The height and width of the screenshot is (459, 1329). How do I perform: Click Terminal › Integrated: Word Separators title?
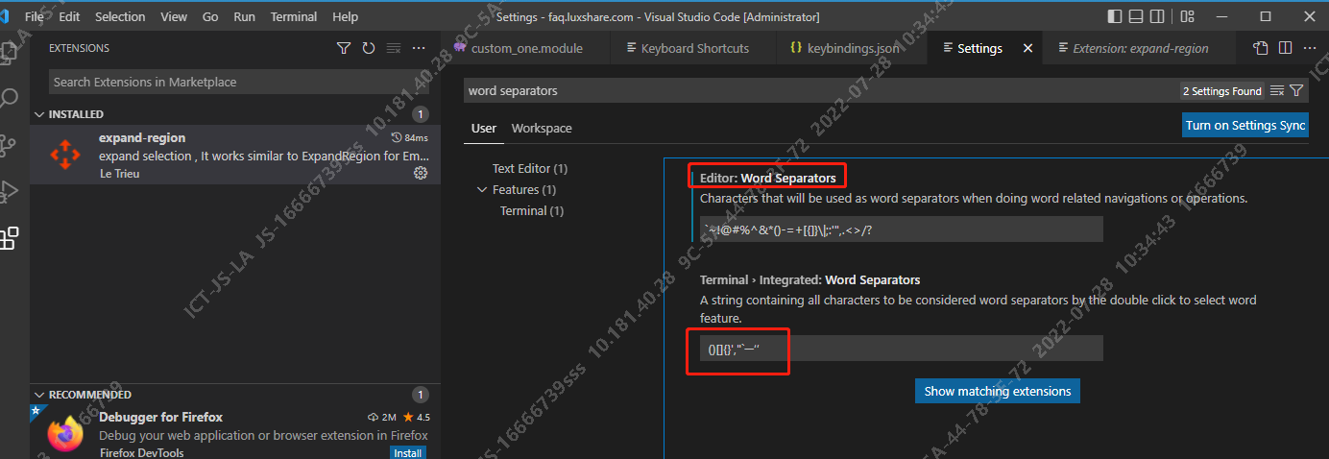(809, 279)
